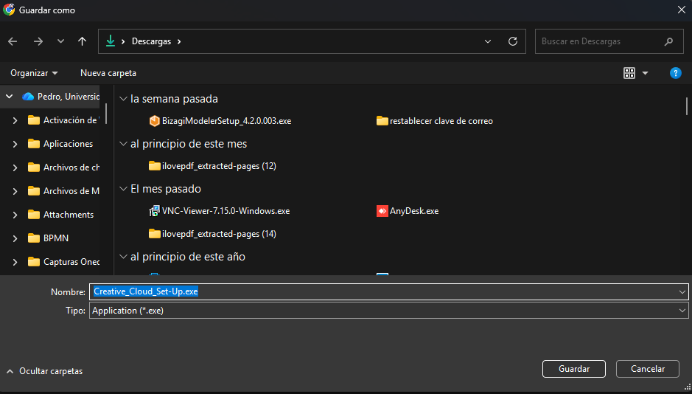
Task: Expand the BPMN folder in tree
Action: (x=15, y=238)
